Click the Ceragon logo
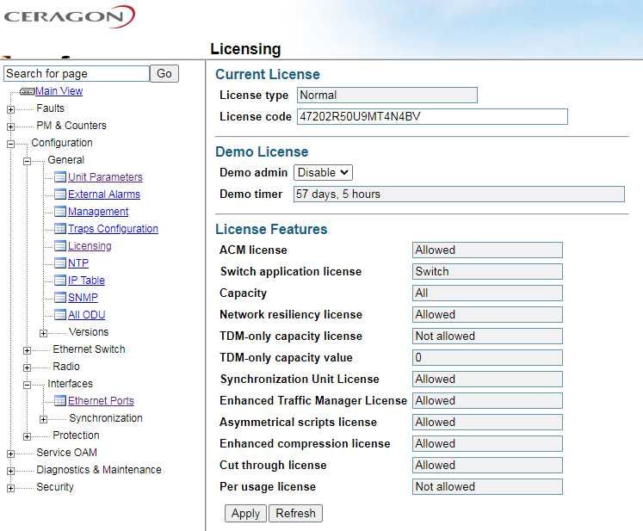Image resolution: width=643 pixels, height=531 pixels. (x=69, y=16)
